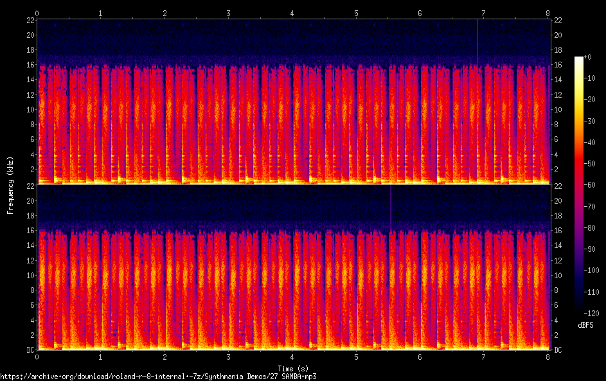This screenshot has height=381, width=606.
Task: Select the "-80" label on the dBFS scale
Action: pos(589,227)
